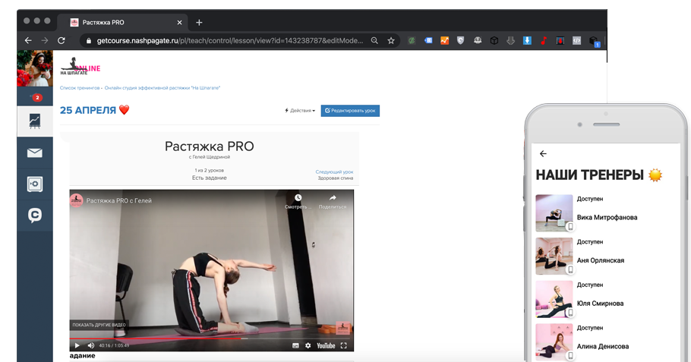Open the training chart icon in sidebar

click(35, 121)
